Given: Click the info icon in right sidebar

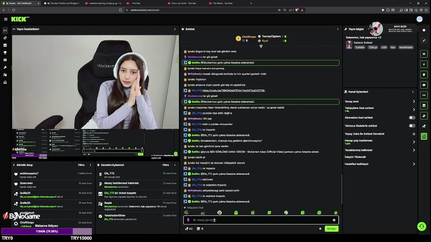Looking at the screenshot, I should (x=424, y=30).
